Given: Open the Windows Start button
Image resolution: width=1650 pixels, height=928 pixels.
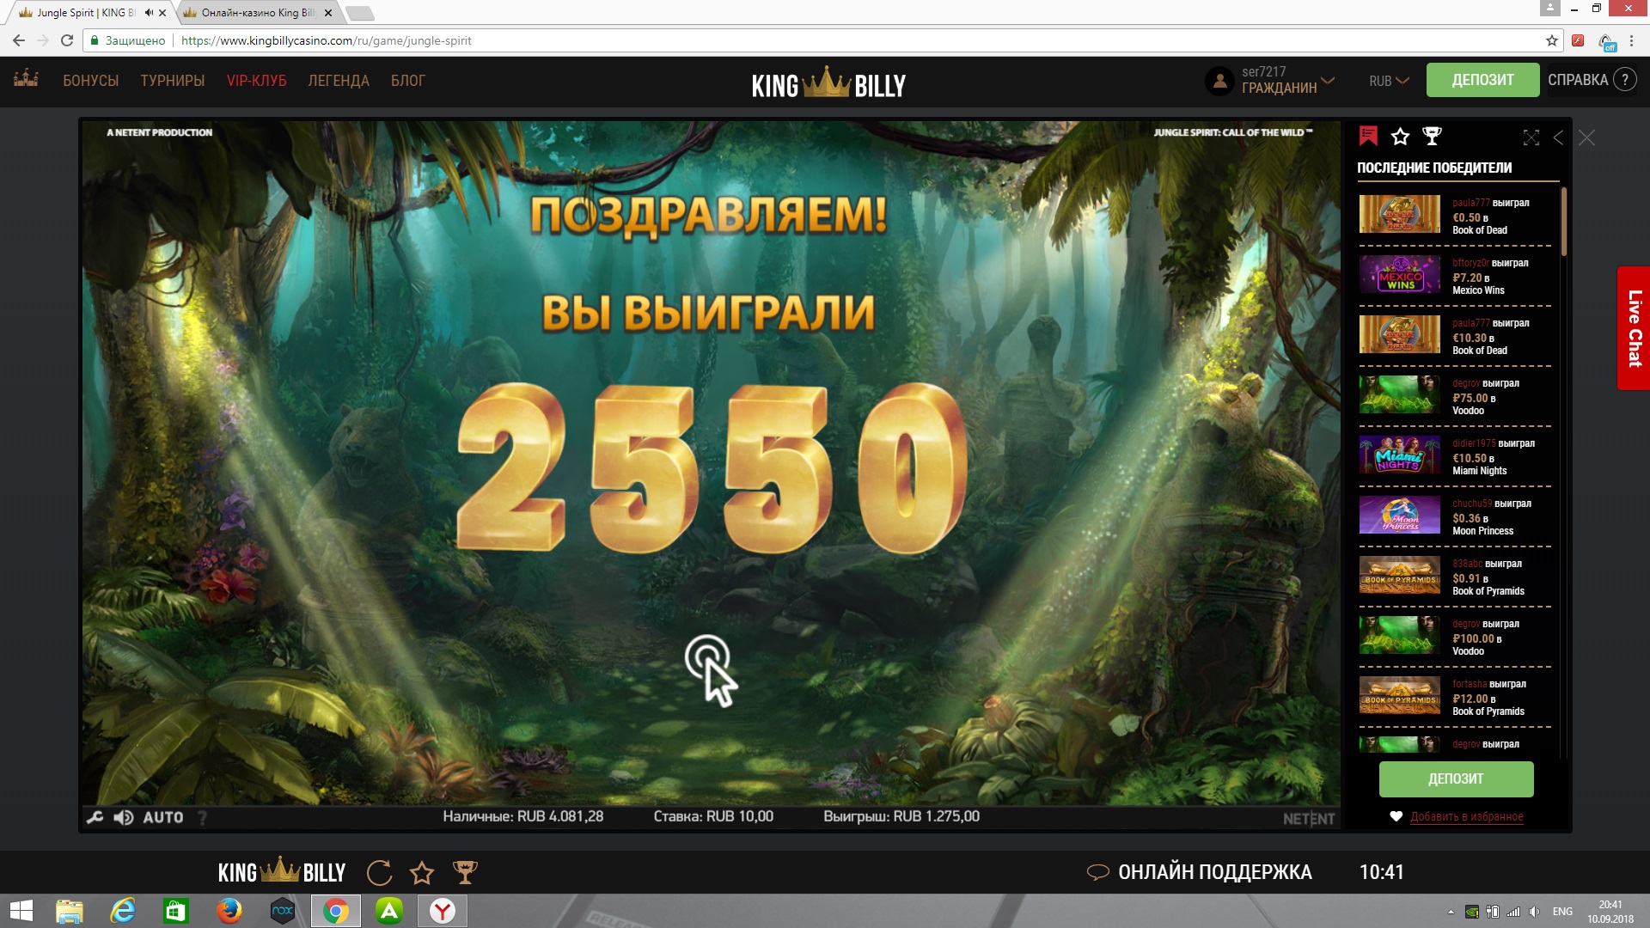Looking at the screenshot, I should [21, 911].
